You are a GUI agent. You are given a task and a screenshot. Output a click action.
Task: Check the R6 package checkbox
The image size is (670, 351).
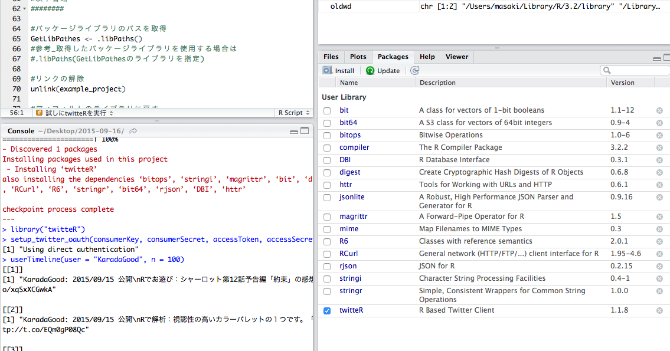[x=327, y=242]
